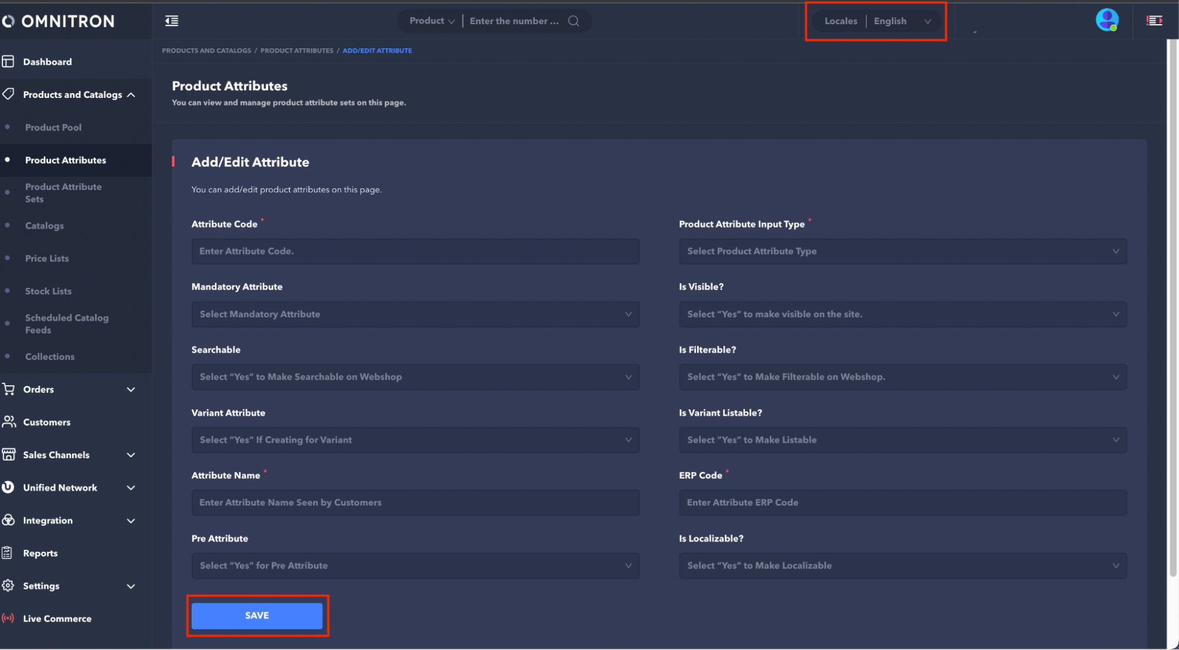The image size is (1179, 650).
Task: Click the Attribute Code input field
Action: click(x=415, y=251)
